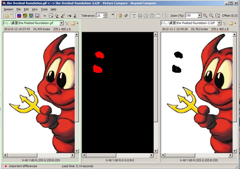Switch to Mismatch Range view mode
The height and width of the screenshot is (169, 240).
click(25, 16)
